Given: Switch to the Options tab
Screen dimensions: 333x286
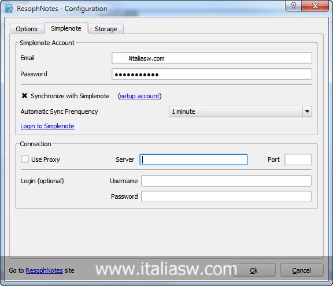Looking at the screenshot, I should 27,29.
